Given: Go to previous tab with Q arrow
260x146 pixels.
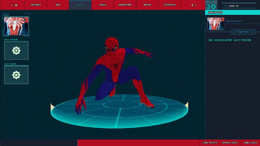Looking at the screenshot, I should (x=14, y=5).
